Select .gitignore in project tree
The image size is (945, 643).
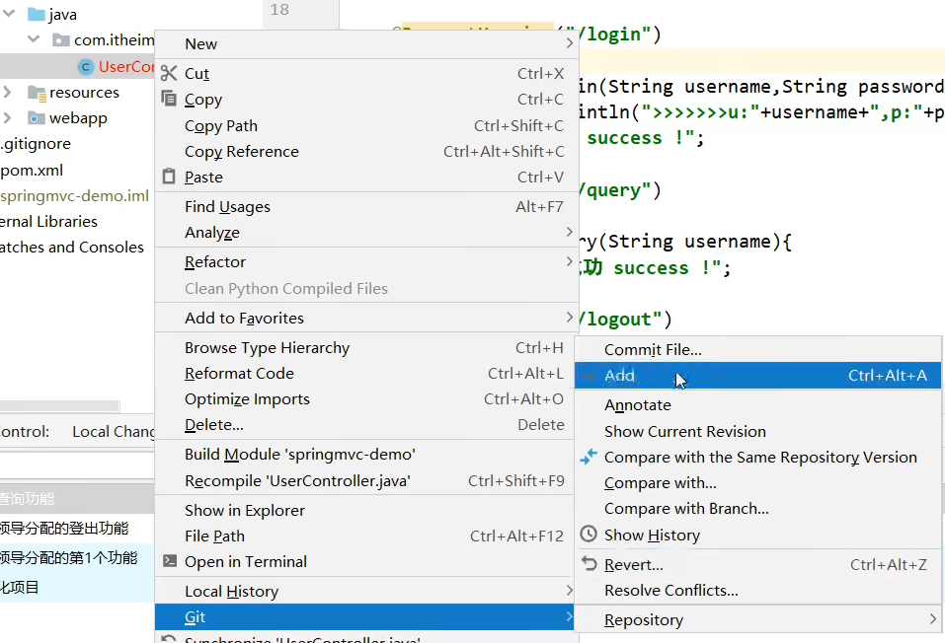coord(36,144)
